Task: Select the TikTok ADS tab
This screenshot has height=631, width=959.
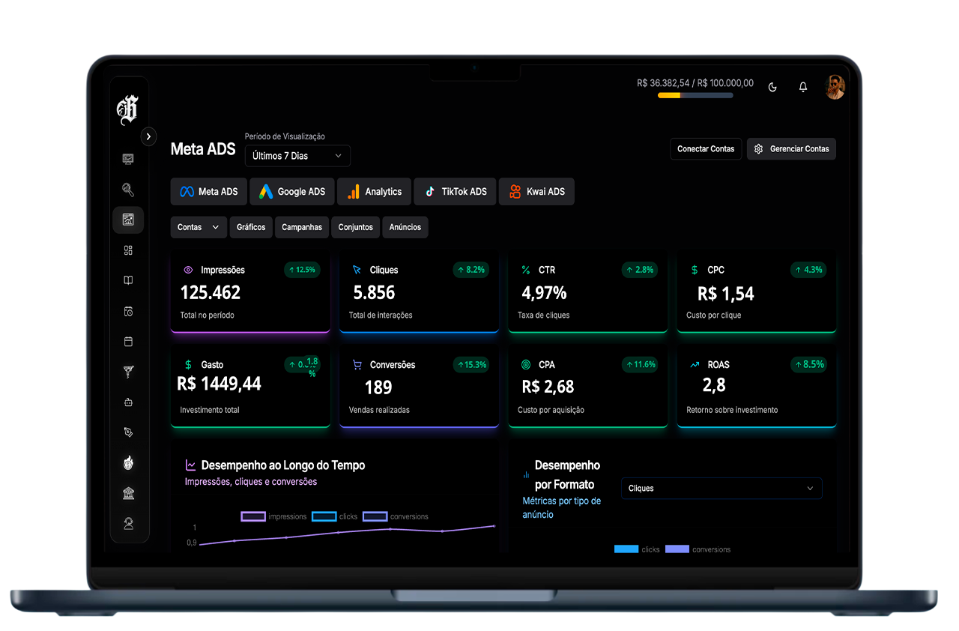Action: (455, 192)
